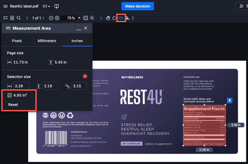Go to next page arrow
Viewport: 248px width, 164px height.
[x=43, y=18]
